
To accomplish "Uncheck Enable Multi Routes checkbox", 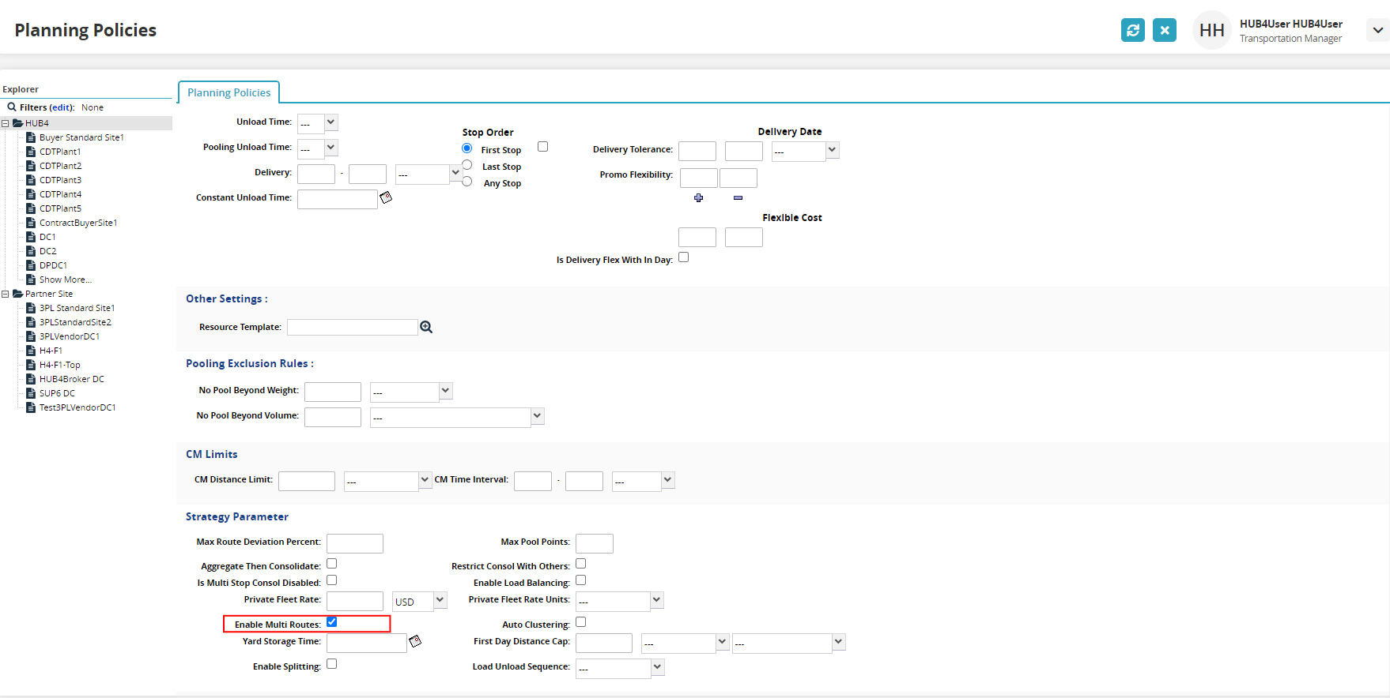I will point(332,622).
